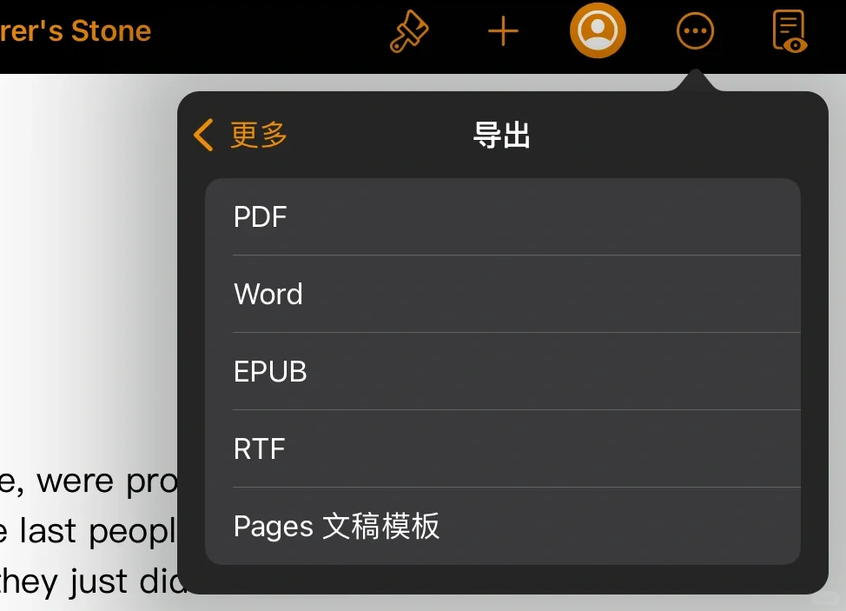The image size is (846, 611).
Task: Tap the plus Insert icon
Action: point(503,31)
